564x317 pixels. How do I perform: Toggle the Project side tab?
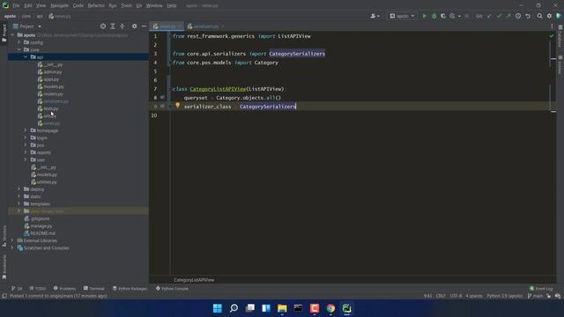coord(4,33)
